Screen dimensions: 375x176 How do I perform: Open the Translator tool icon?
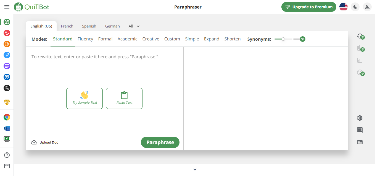7,88
